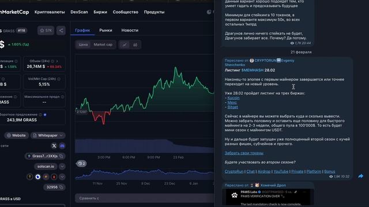369x207 pixels.
Task: Click the forward arrow on the SMEMHASH message
Action: point(360,176)
